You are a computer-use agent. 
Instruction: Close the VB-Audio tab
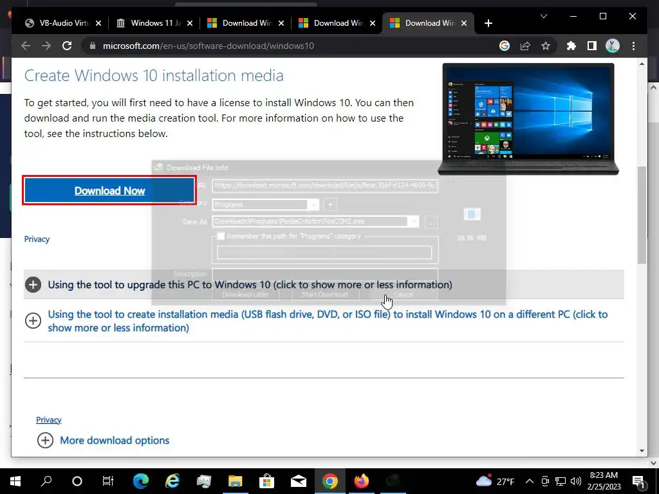pyautogui.click(x=98, y=23)
